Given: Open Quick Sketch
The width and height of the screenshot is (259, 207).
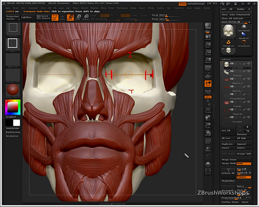Looking at the screenshot, I should click(x=43, y=17).
